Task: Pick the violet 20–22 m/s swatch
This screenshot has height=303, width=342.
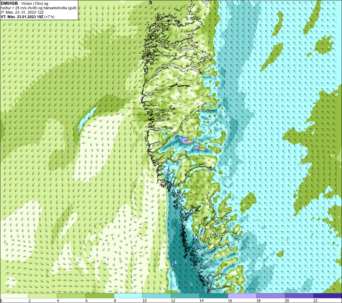Action: 299,295
